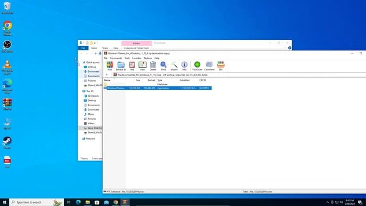Image resolution: width=366 pixels, height=206 pixels.
Task: Open the Steam desktop shortcut
Action: [x=7, y=142]
